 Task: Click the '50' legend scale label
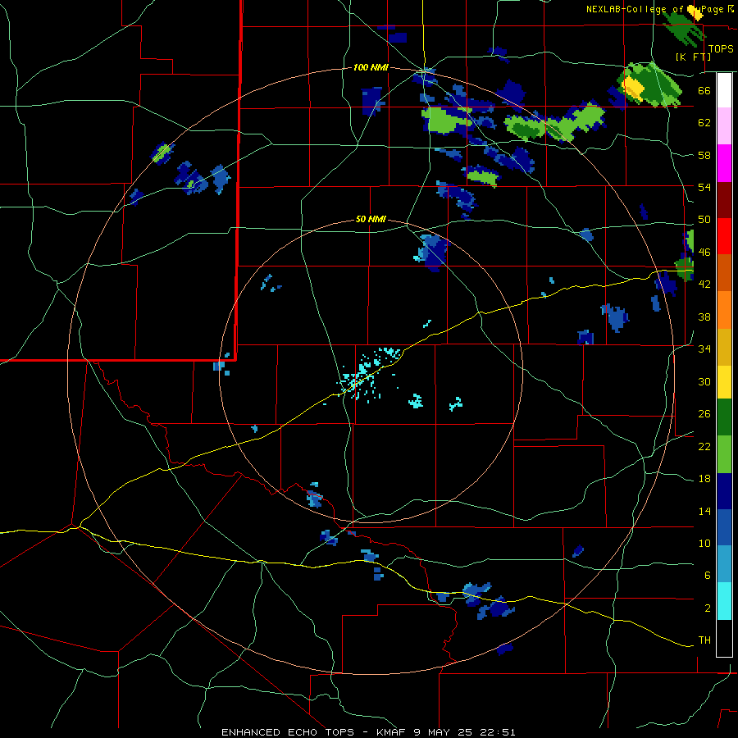pos(704,220)
